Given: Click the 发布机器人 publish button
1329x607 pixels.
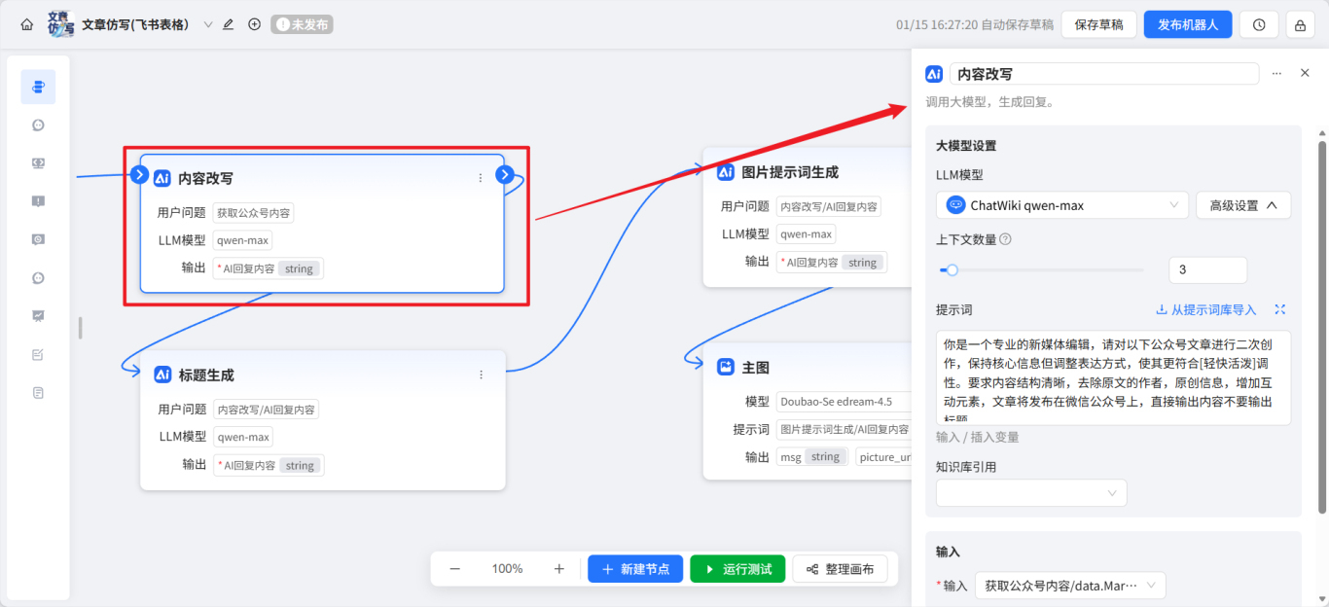Looking at the screenshot, I should [1188, 23].
